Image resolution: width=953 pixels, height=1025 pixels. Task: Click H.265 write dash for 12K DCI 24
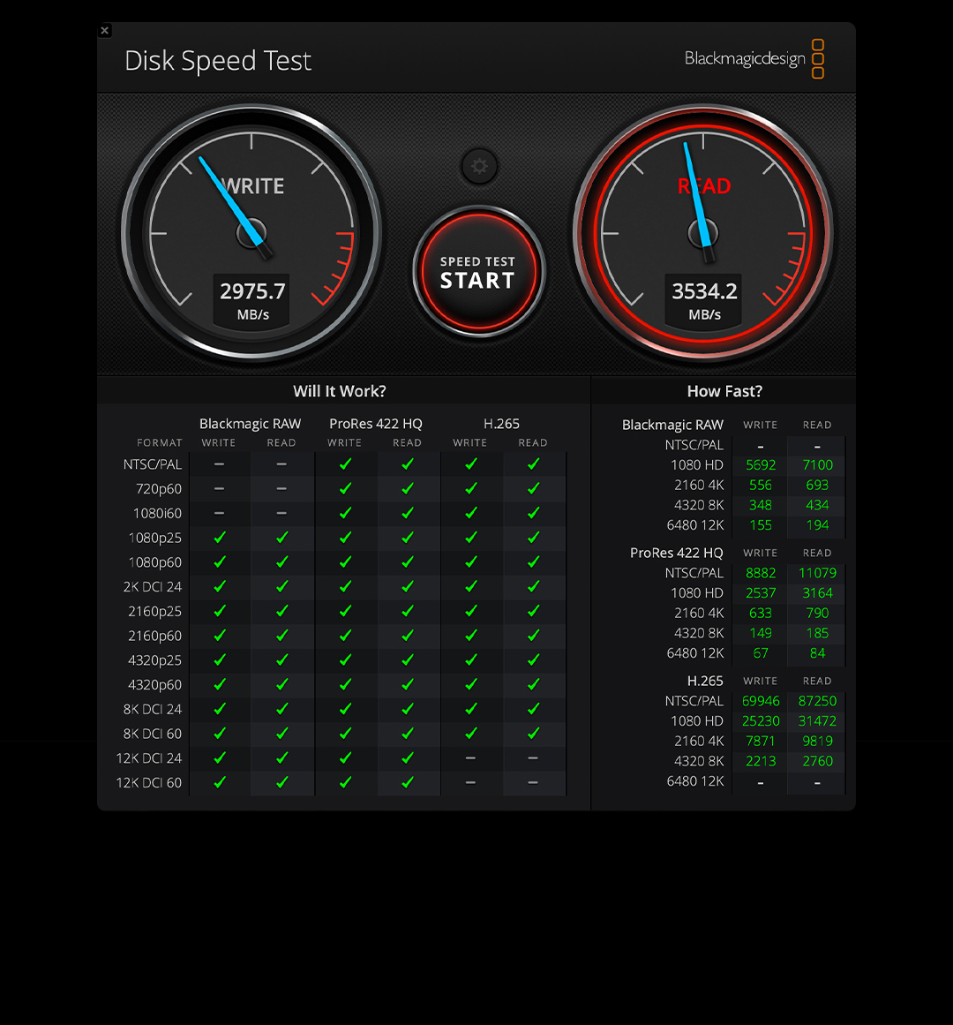coord(470,758)
